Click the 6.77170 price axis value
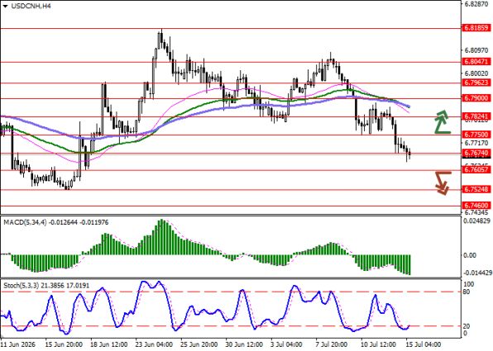 click(476, 143)
